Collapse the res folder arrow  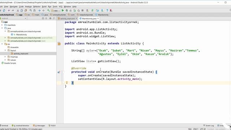pyautogui.click(x=2, y=44)
